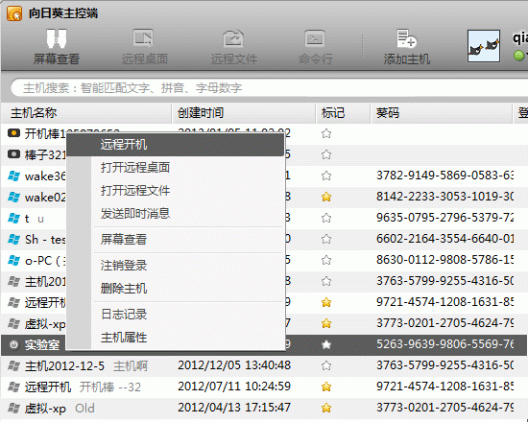Viewport: 528px width, 422px height.
Task: Choose 日志记录 from context menu
Action: pos(176,315)
